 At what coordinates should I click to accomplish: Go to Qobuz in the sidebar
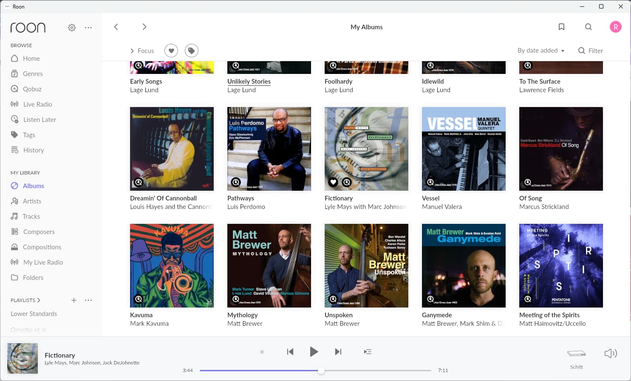32,89
